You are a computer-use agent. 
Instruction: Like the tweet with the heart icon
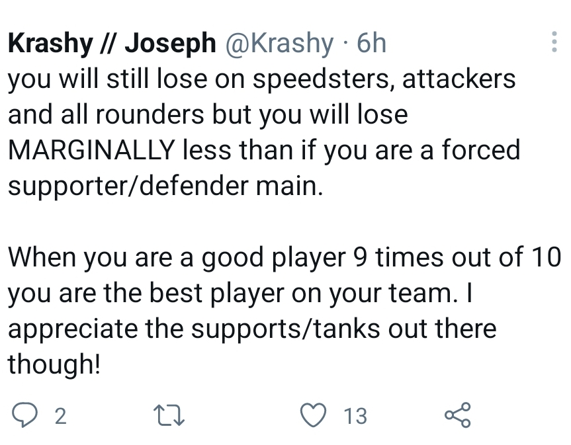coord(313,415)
